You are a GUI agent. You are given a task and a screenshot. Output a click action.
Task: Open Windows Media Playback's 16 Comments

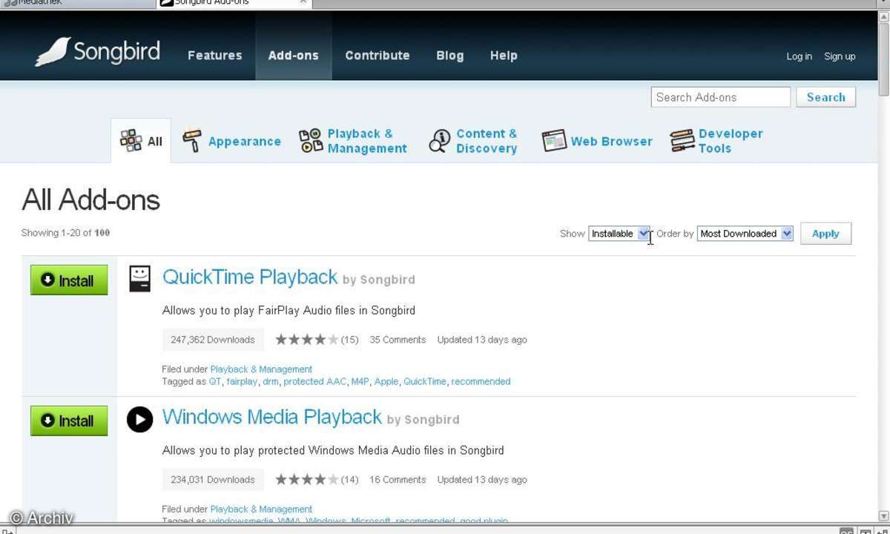(398, 480)
